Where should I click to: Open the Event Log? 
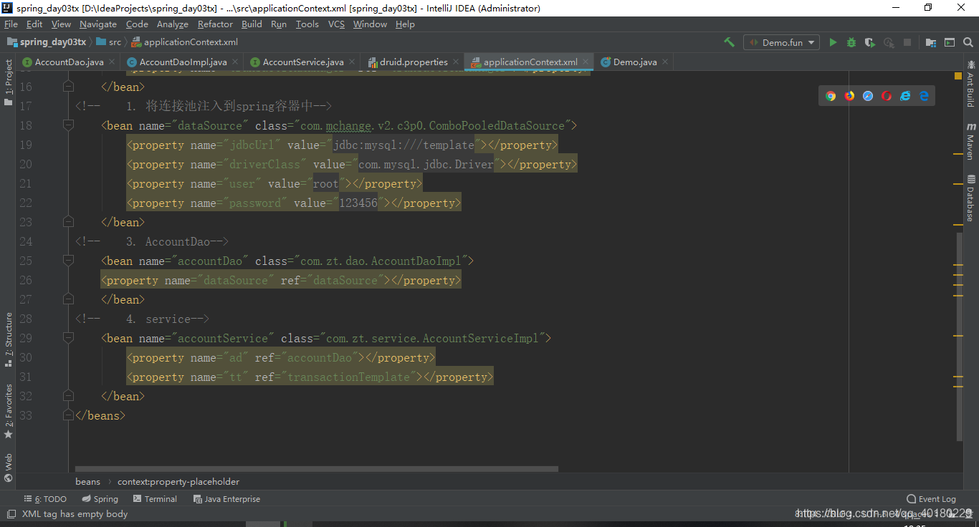(931, 499)
